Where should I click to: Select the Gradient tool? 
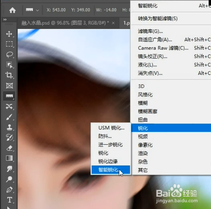[x=9, y=158]
